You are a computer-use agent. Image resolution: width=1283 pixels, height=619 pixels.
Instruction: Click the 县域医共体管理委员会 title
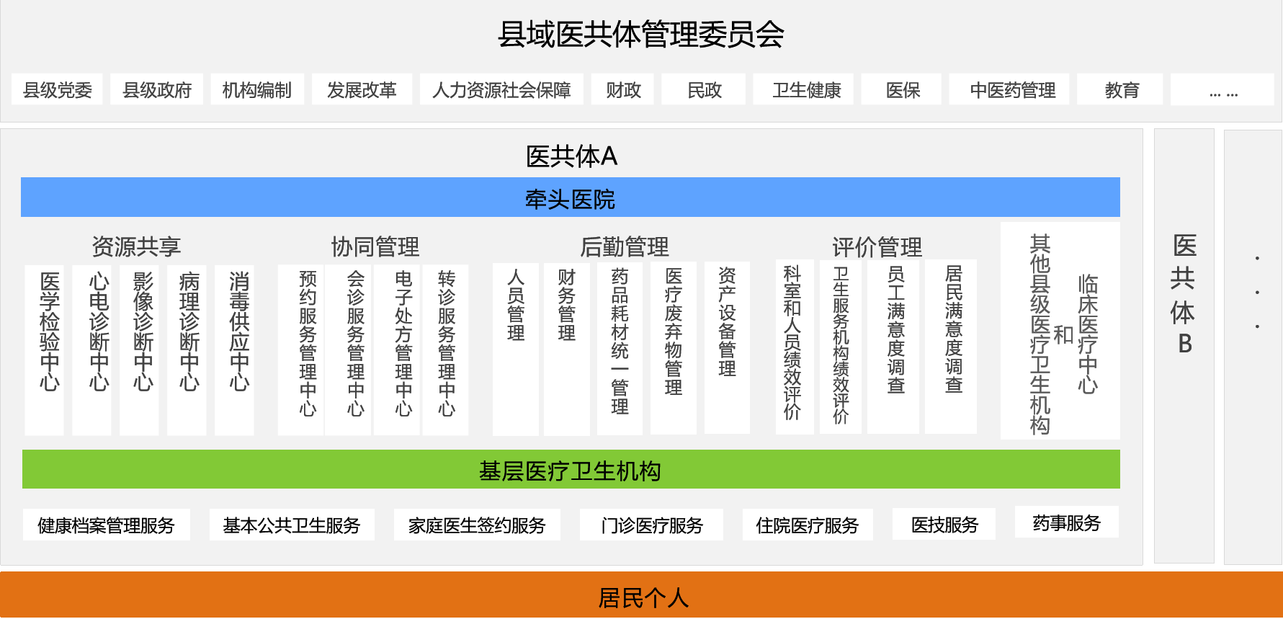[x=640, y=35]
